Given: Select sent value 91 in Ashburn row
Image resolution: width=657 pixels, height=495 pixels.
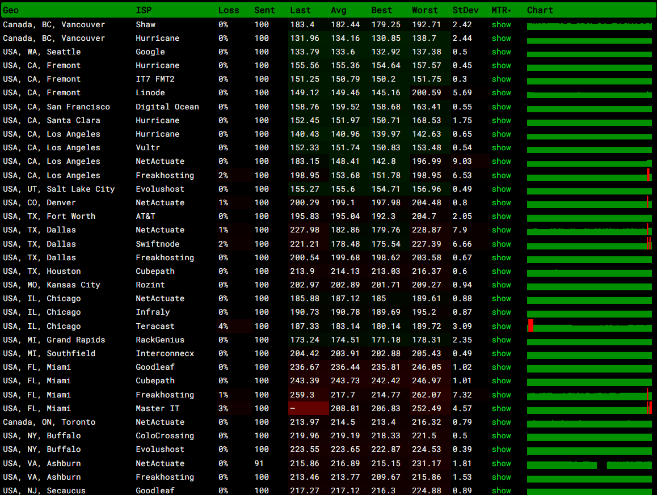Looking at the screenshot, I should click(259, 464).
